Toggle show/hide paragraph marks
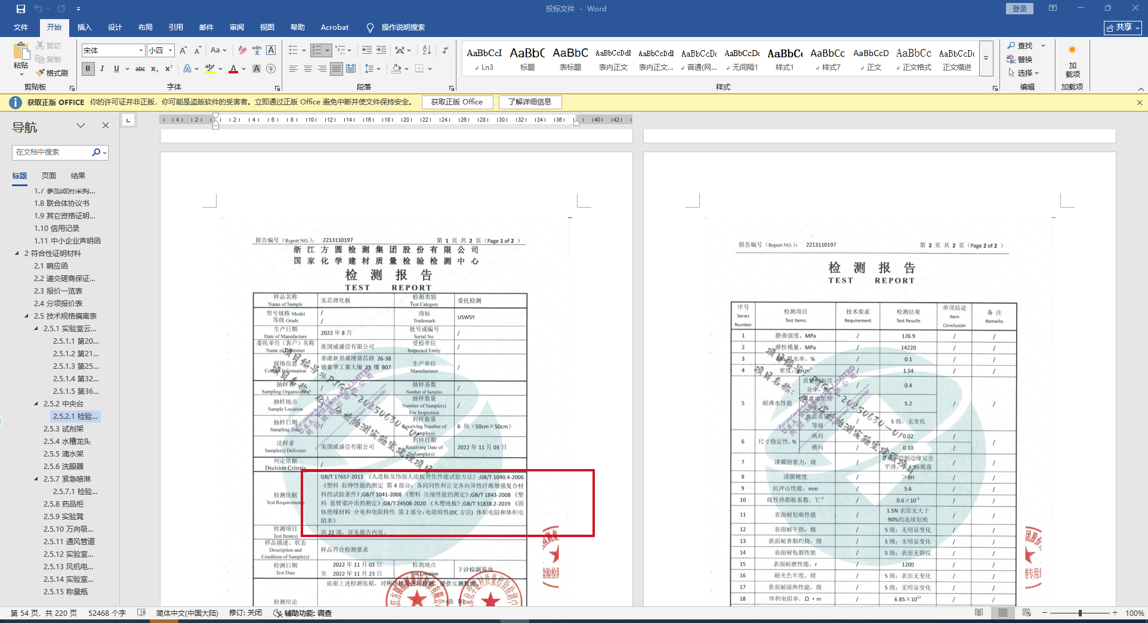 click(x=445, y=51)
